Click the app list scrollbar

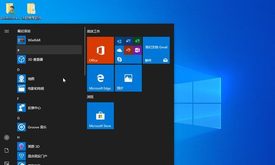point(85,51)
